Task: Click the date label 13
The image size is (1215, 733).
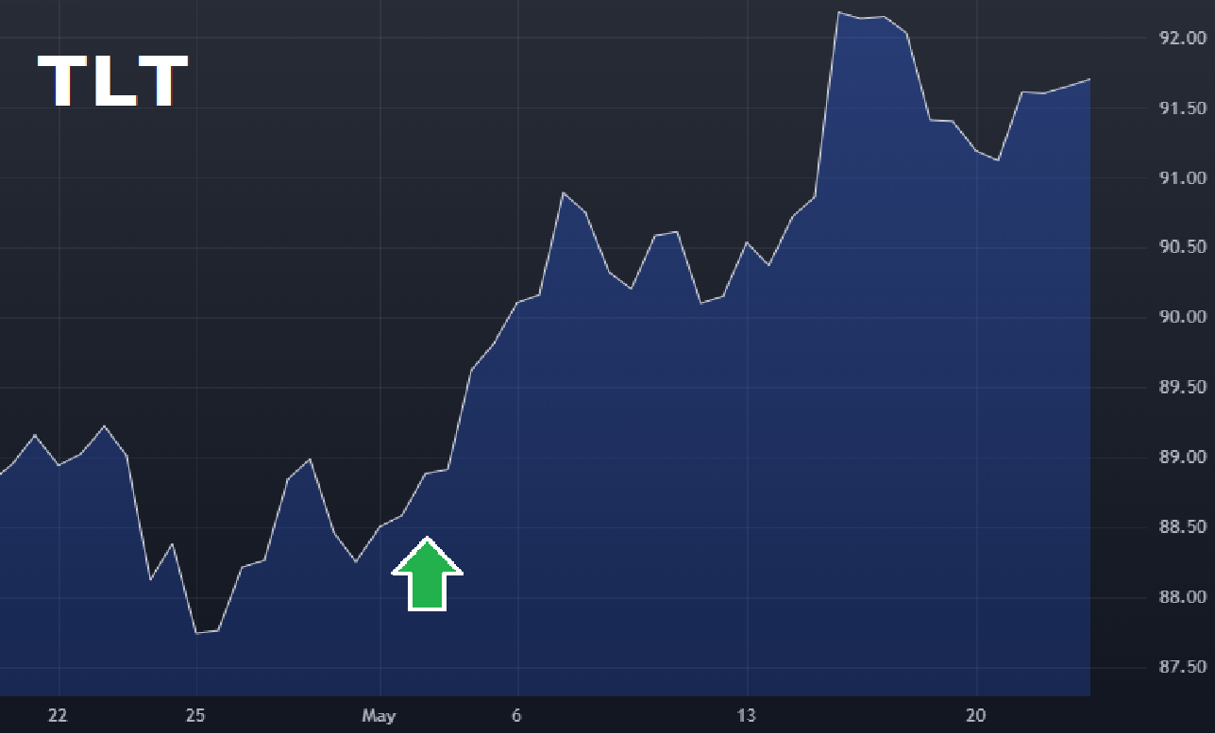Action: tap(747, 716)
